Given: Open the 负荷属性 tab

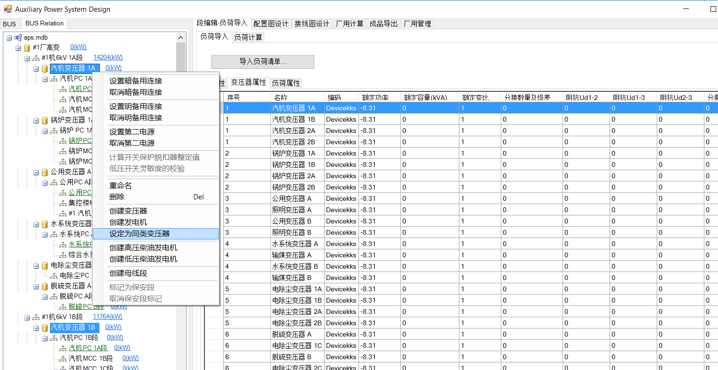Looking at the screenshot, I should (286, 83).
